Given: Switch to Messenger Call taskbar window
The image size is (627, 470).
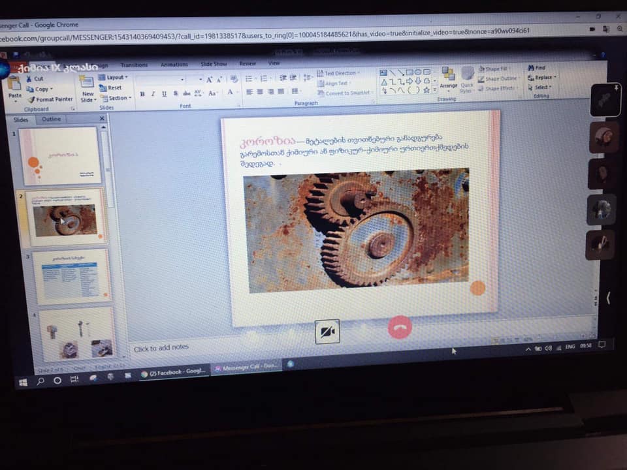Looking at the screenshot, I should click(x=246, y=368).
